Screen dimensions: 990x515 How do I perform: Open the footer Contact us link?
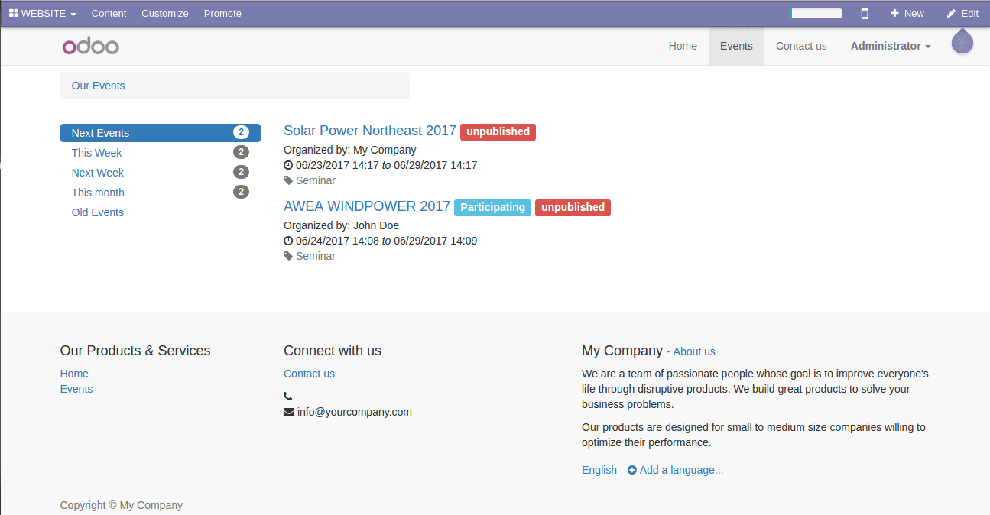(309, 374)
